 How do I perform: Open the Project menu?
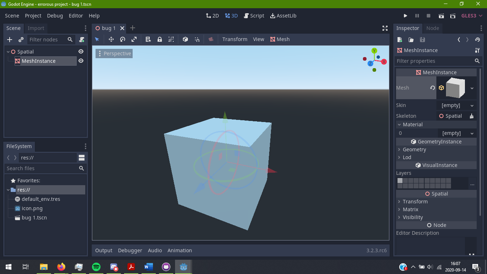click(x=33, y=16)
